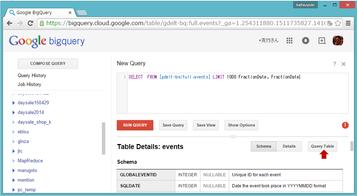Expand the daysale150429 dataset
357x196 pixels.
click(x=14, y=103)
